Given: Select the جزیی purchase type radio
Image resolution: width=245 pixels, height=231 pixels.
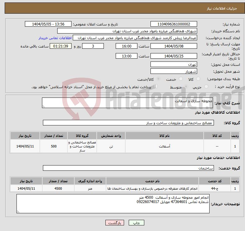Looking at the screenshot, I should tap(206, 86).
